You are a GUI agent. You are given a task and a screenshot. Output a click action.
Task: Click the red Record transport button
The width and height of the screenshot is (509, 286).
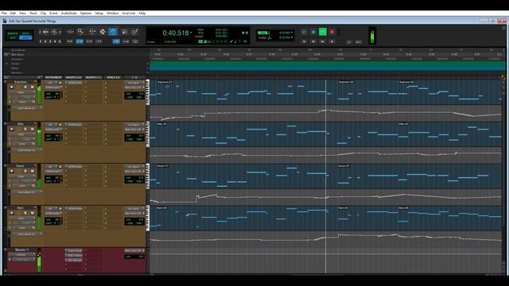click(x=332, y=32)
